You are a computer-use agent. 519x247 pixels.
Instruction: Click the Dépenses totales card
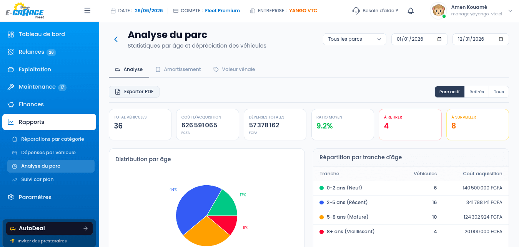[275, 125]
